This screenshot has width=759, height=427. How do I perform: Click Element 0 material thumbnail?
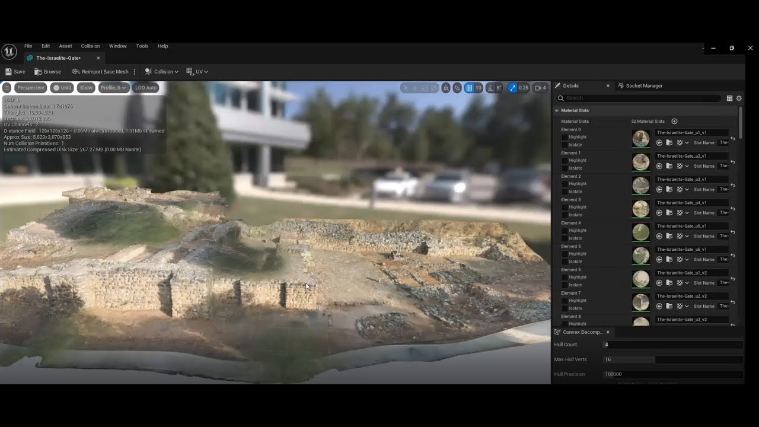point(640,138)
